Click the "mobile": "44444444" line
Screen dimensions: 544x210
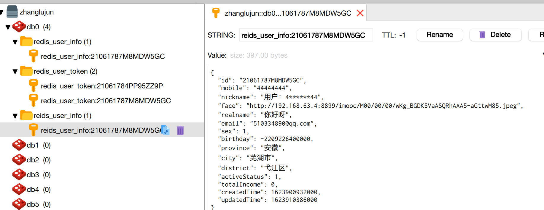pyautogui.click(x=255, y=88)
